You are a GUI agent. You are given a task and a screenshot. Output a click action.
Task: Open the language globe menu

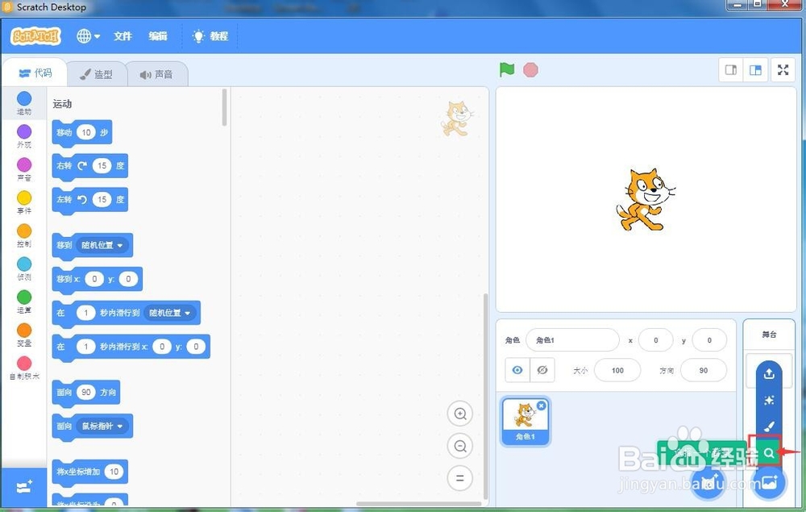pyautogui.click(x=88, y=36)
